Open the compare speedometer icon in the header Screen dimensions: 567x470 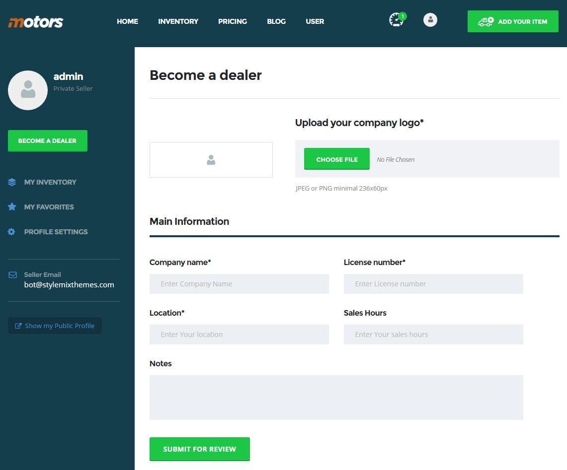point(397,20)
